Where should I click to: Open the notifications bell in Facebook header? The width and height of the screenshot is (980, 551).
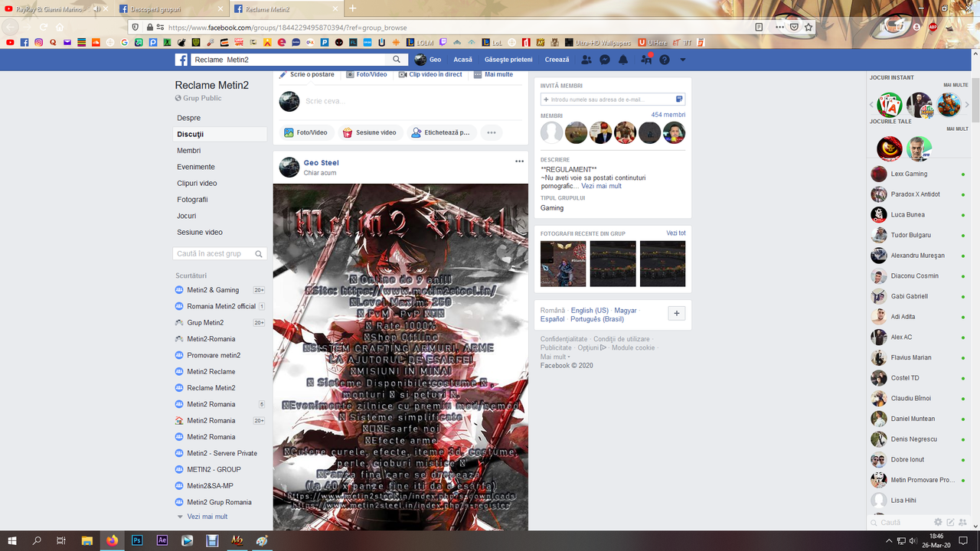tap(623, 60)
